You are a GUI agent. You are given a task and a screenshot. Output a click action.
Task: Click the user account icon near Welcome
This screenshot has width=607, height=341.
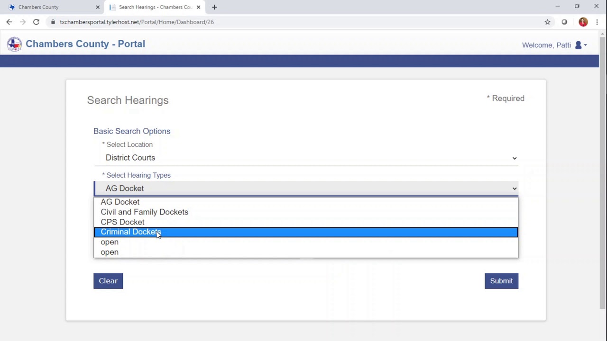pyautogui.click(x=578, y=45)
